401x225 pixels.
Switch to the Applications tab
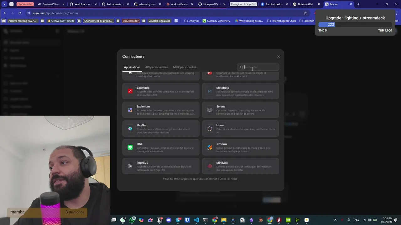pos(132,67)
